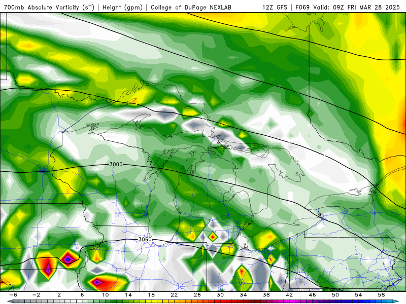
Task: Click the '12Z GFS' model run label
Action: point(275,7)
